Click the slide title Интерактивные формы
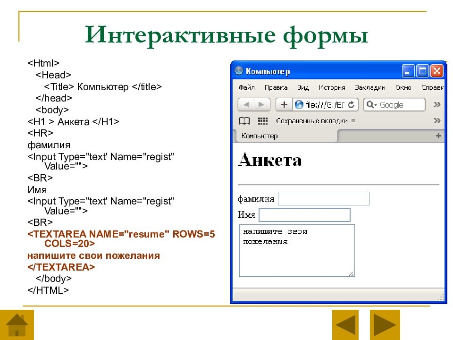The height and width of the screenshot is (340, 453). pyautogui.click(x=226, y=35)
